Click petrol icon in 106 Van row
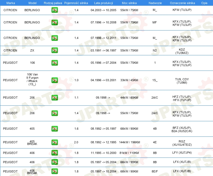Image resolution: width=213 pixels, height=176 pixels. pos(54,80)
